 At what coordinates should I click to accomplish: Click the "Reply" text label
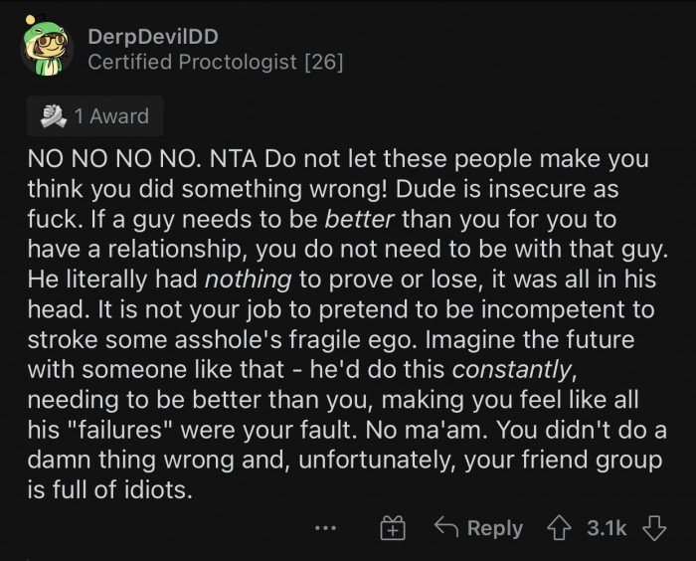[495, 528]
